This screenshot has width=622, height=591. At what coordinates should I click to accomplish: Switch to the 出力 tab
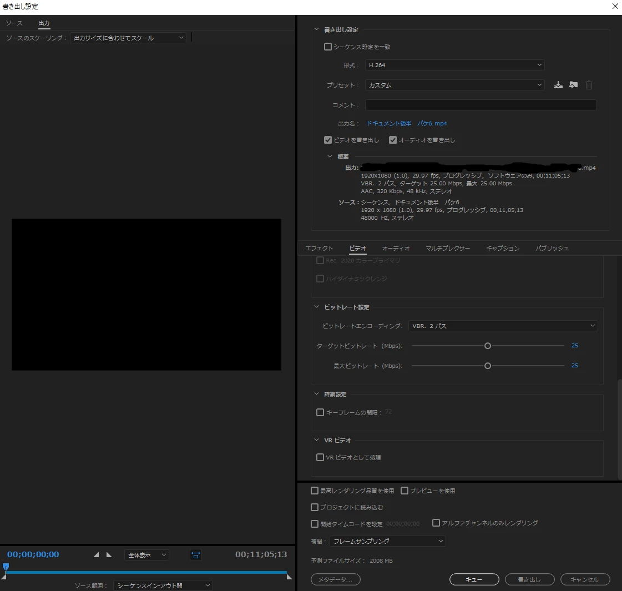(x=44, y=23)
